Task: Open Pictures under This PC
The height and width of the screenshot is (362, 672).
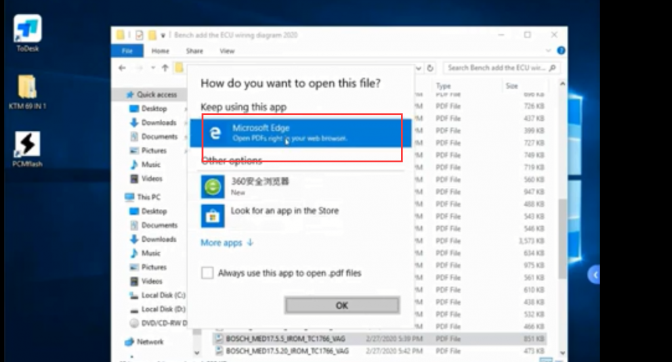Action: 154,267
